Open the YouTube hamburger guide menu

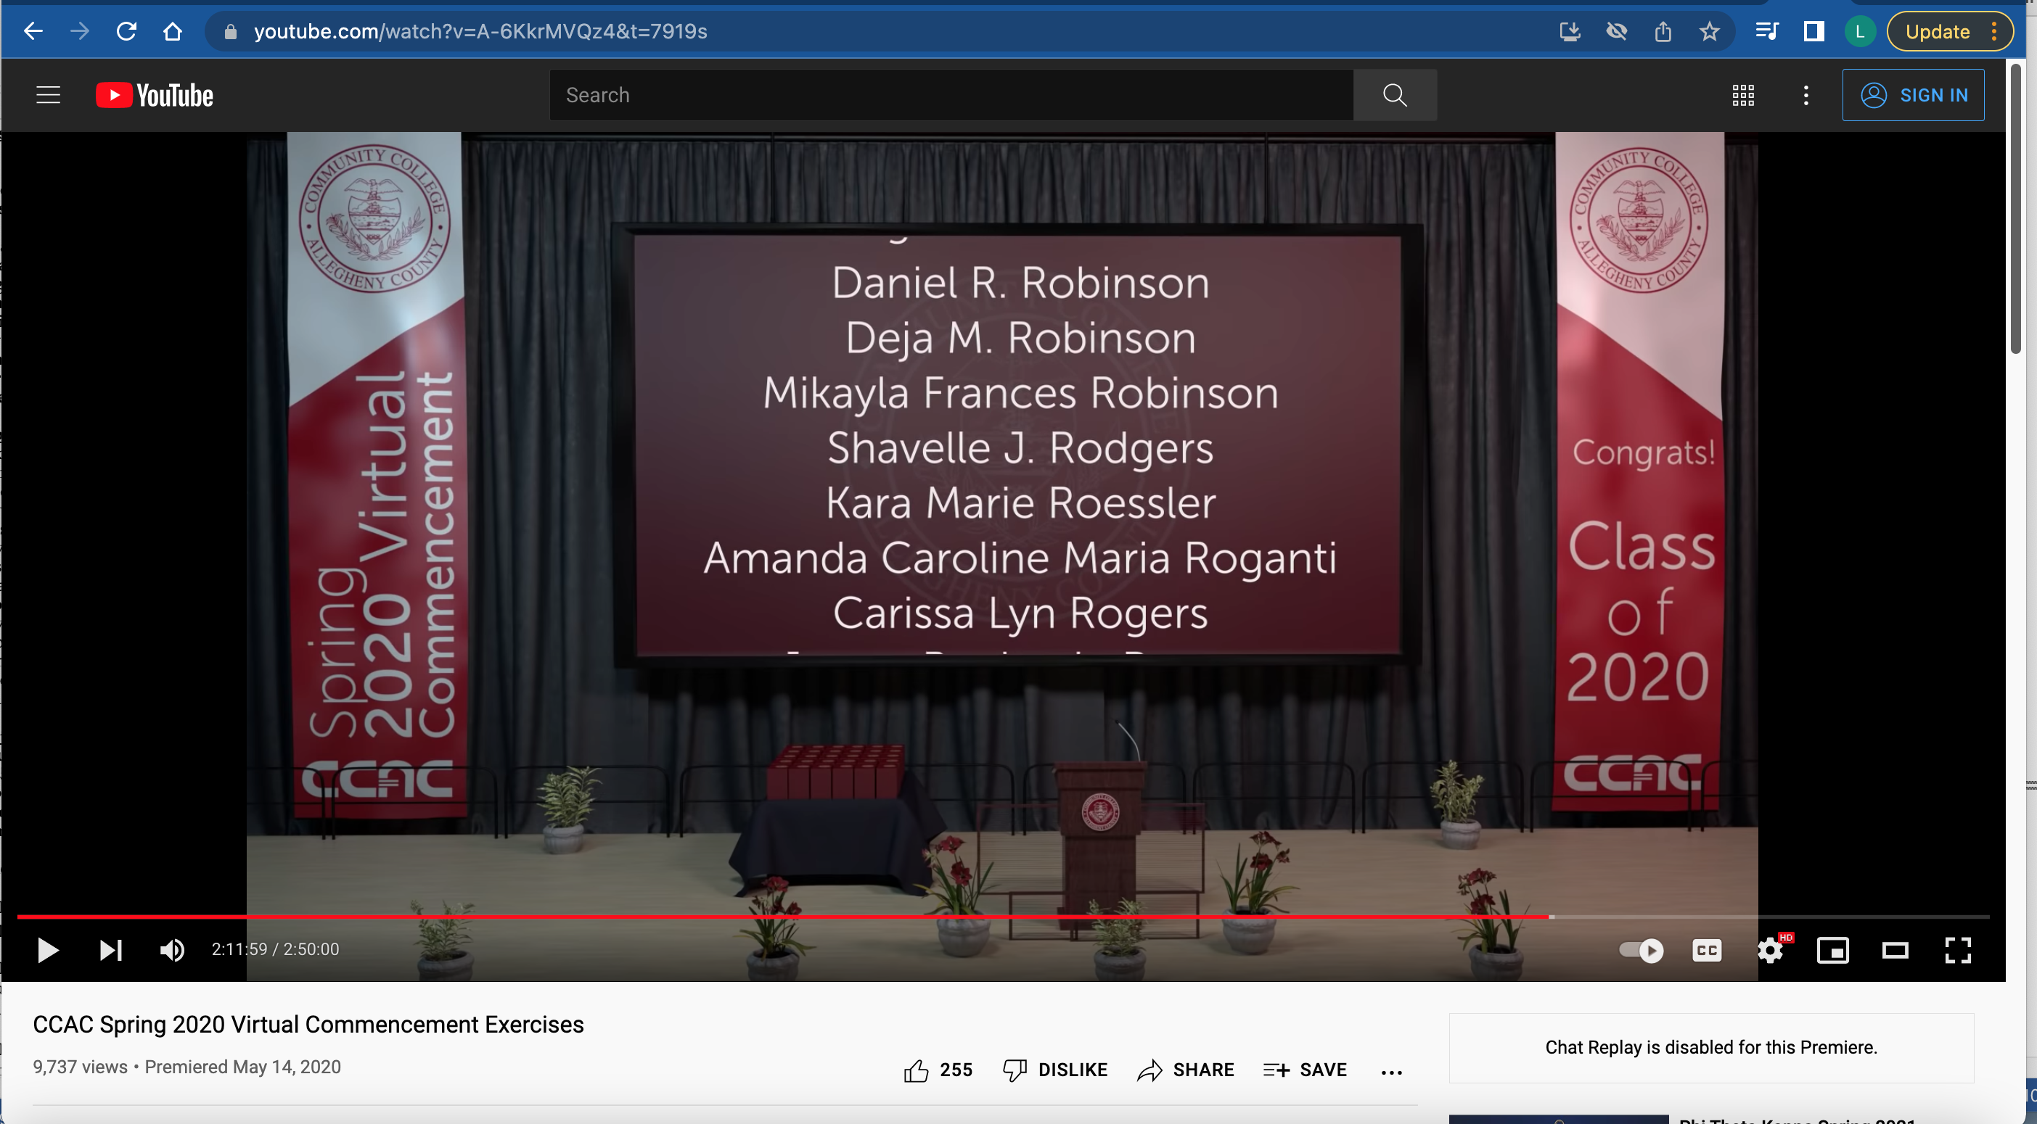tap(48, 95)
